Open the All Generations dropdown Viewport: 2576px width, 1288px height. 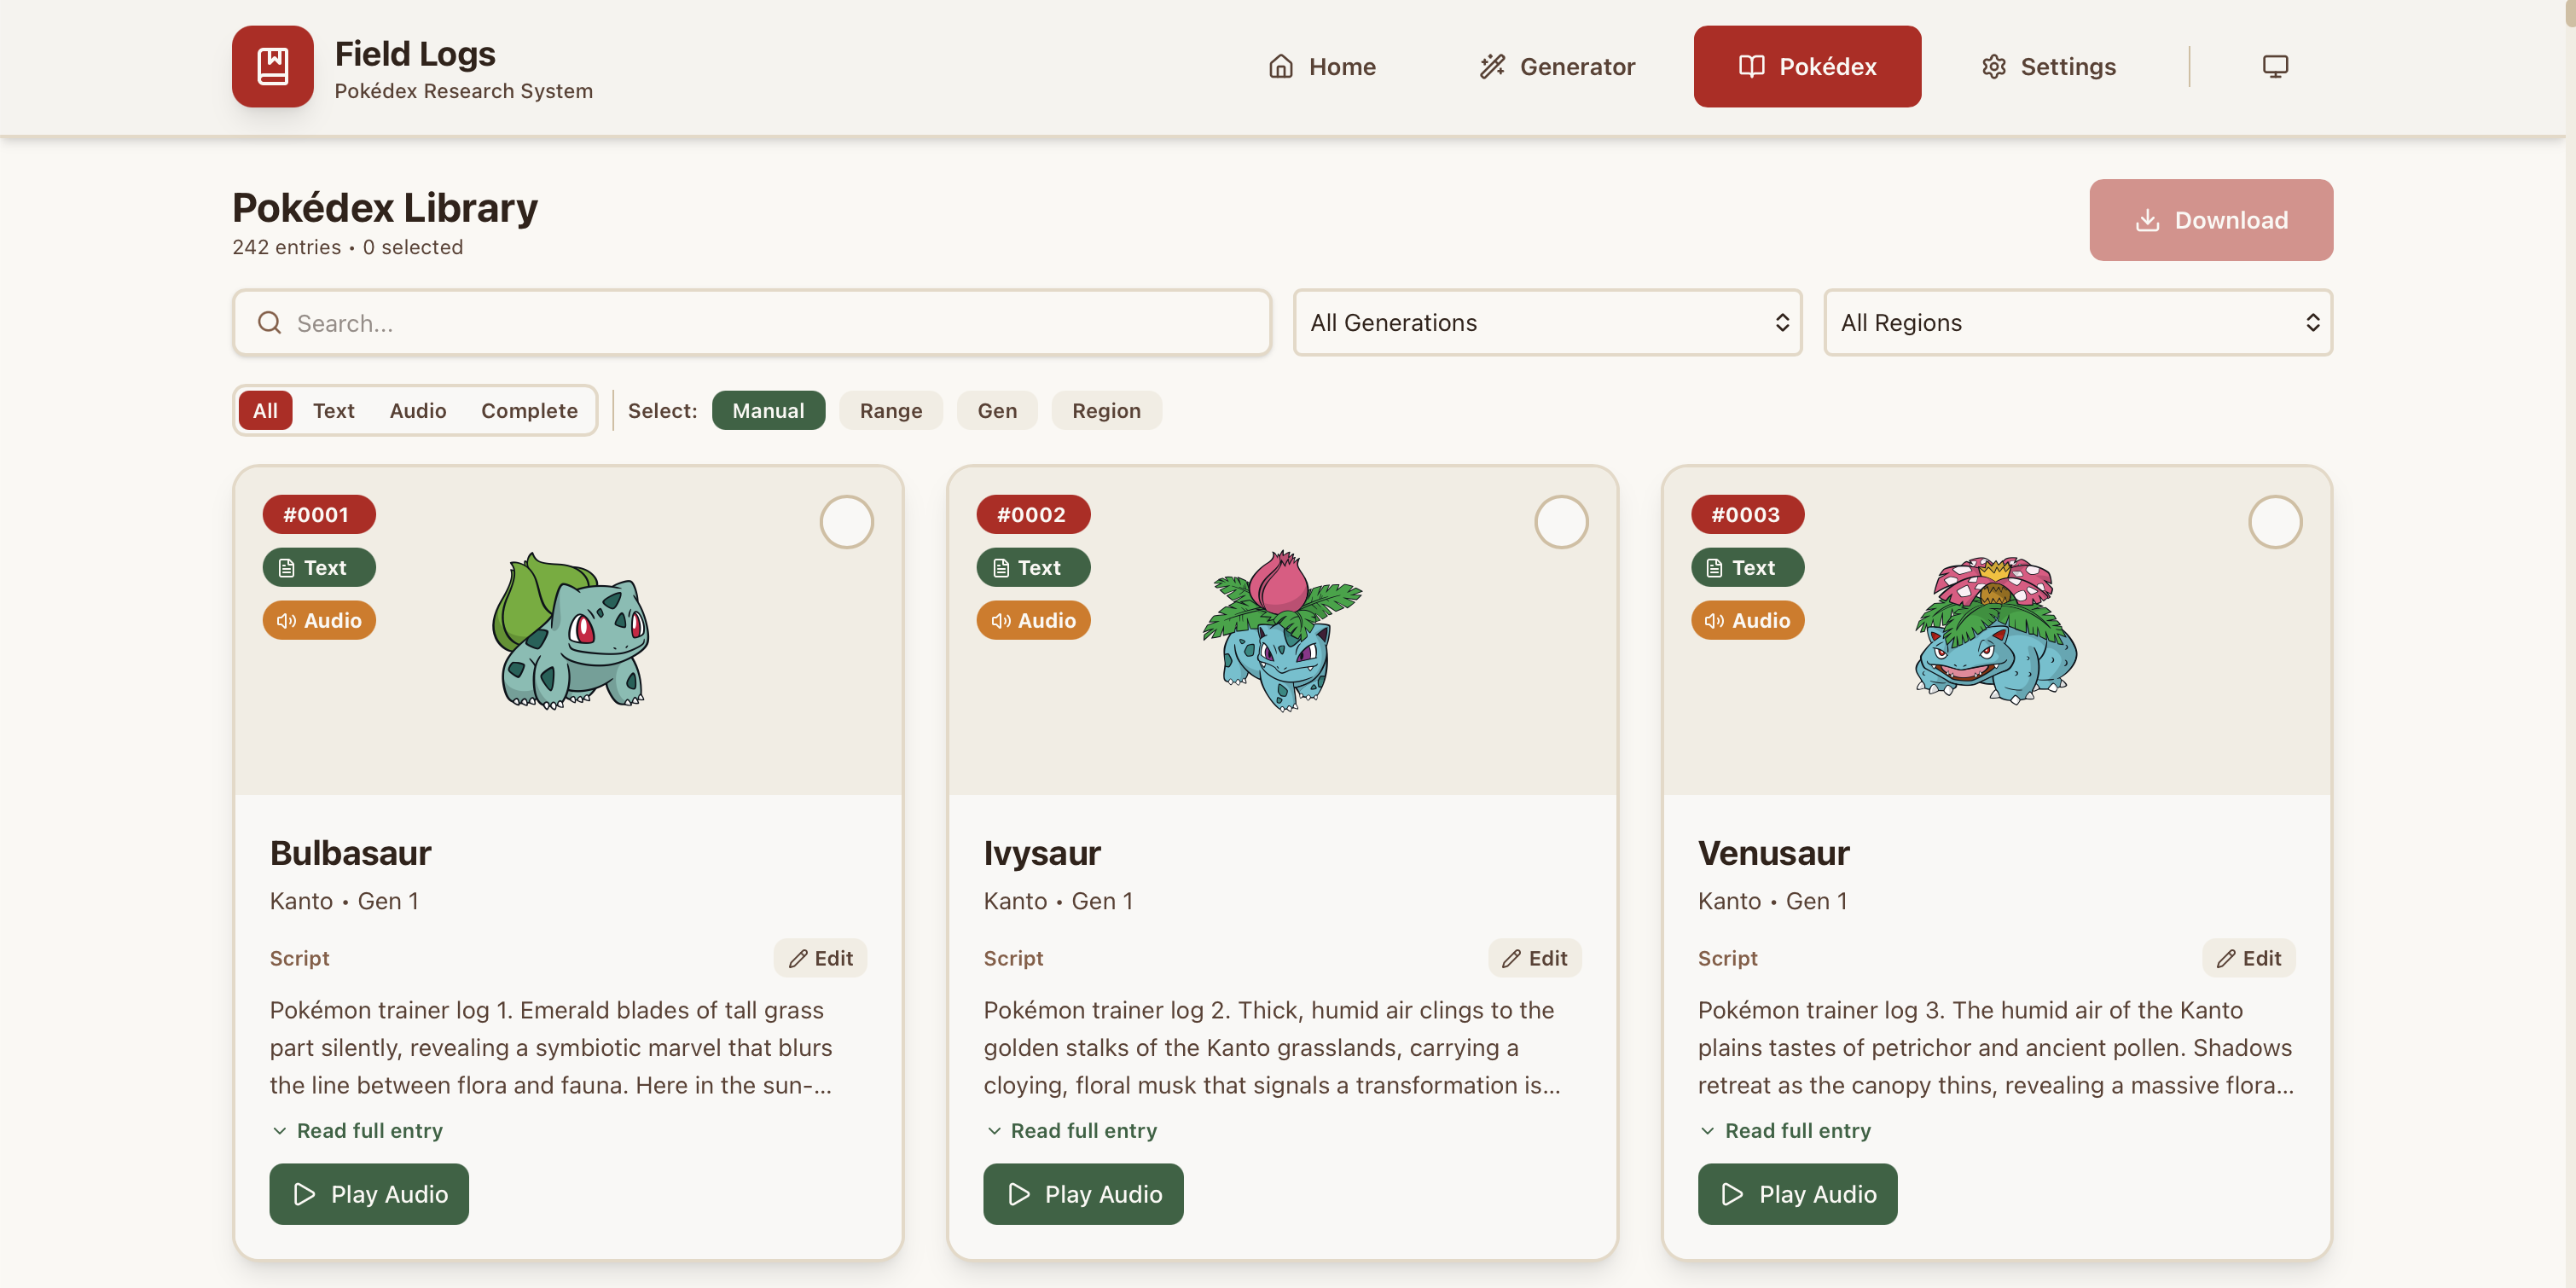(x=1546, y=322)
